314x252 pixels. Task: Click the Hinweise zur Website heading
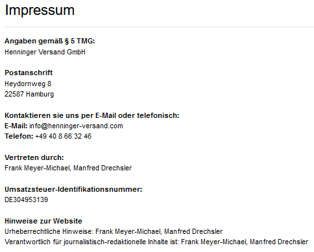(x=43, y=221)
